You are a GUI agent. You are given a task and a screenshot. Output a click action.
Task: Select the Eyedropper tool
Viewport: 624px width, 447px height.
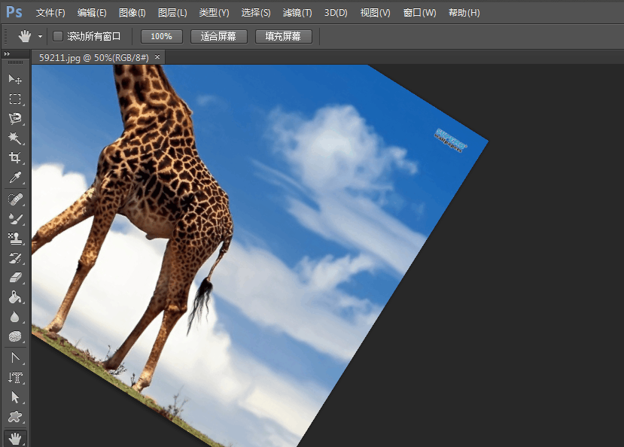pos(14,178)
